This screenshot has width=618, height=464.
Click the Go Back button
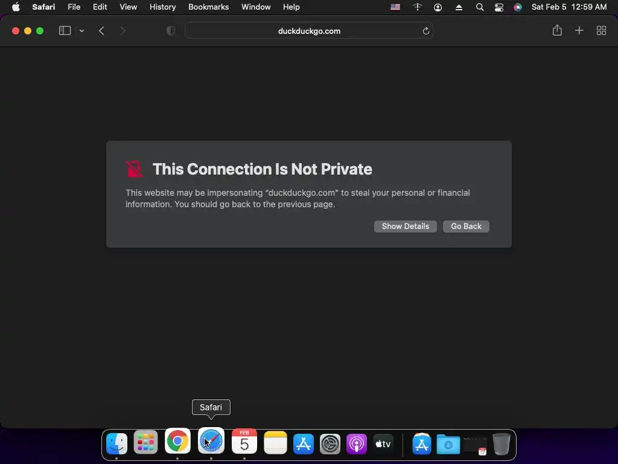point(466,227)
